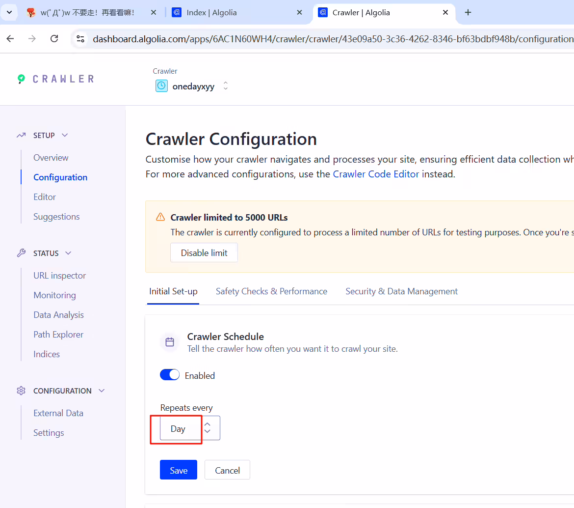
Task: Open the Repeats every Day dropdown
Action: (190, 428)
